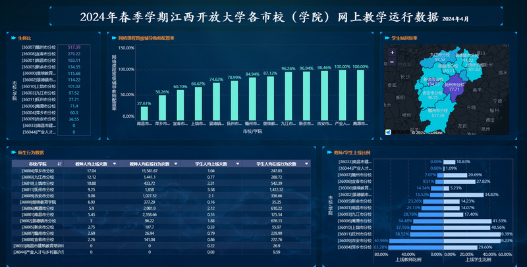Click the 上线教师比例 axis label

coord(408,260)
